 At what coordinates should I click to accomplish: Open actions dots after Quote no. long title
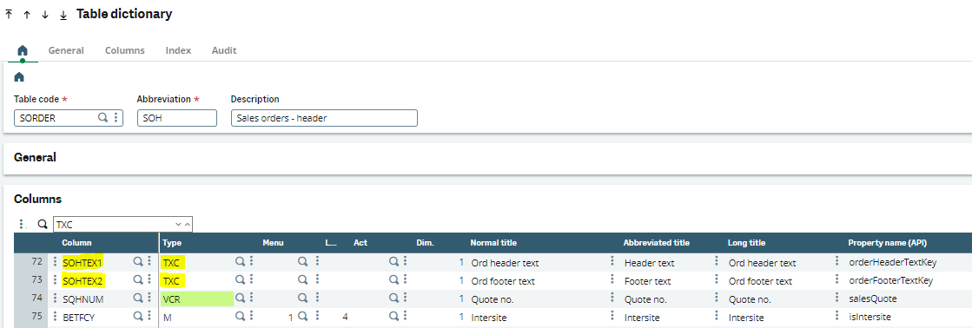click(836, 298)
